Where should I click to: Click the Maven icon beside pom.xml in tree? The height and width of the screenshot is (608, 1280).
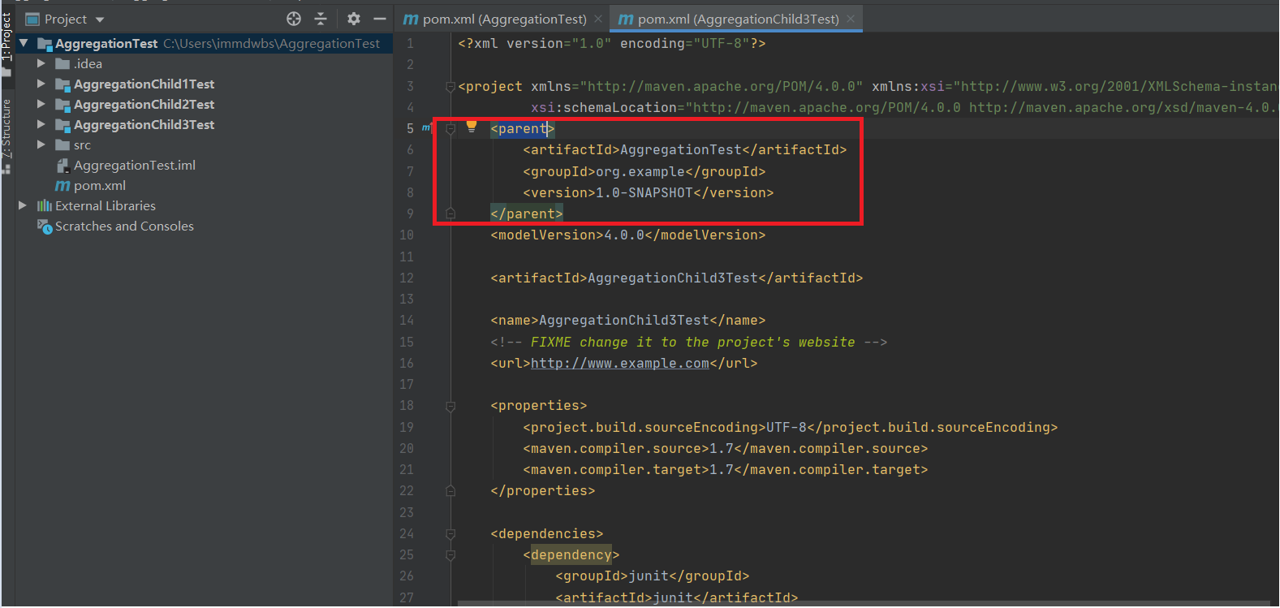tap(62, 186)
